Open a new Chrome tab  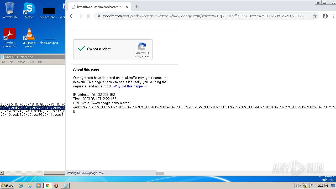(136, 7)
